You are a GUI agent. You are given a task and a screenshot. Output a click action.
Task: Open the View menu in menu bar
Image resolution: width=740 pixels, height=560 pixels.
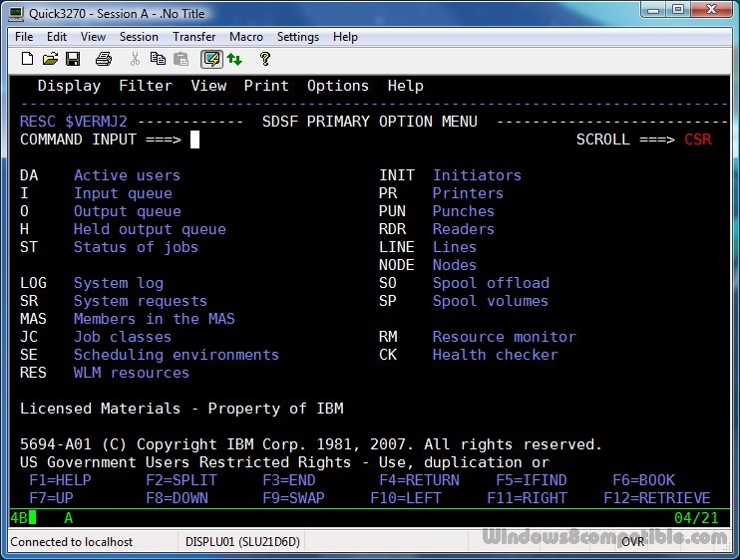[93, 37]
